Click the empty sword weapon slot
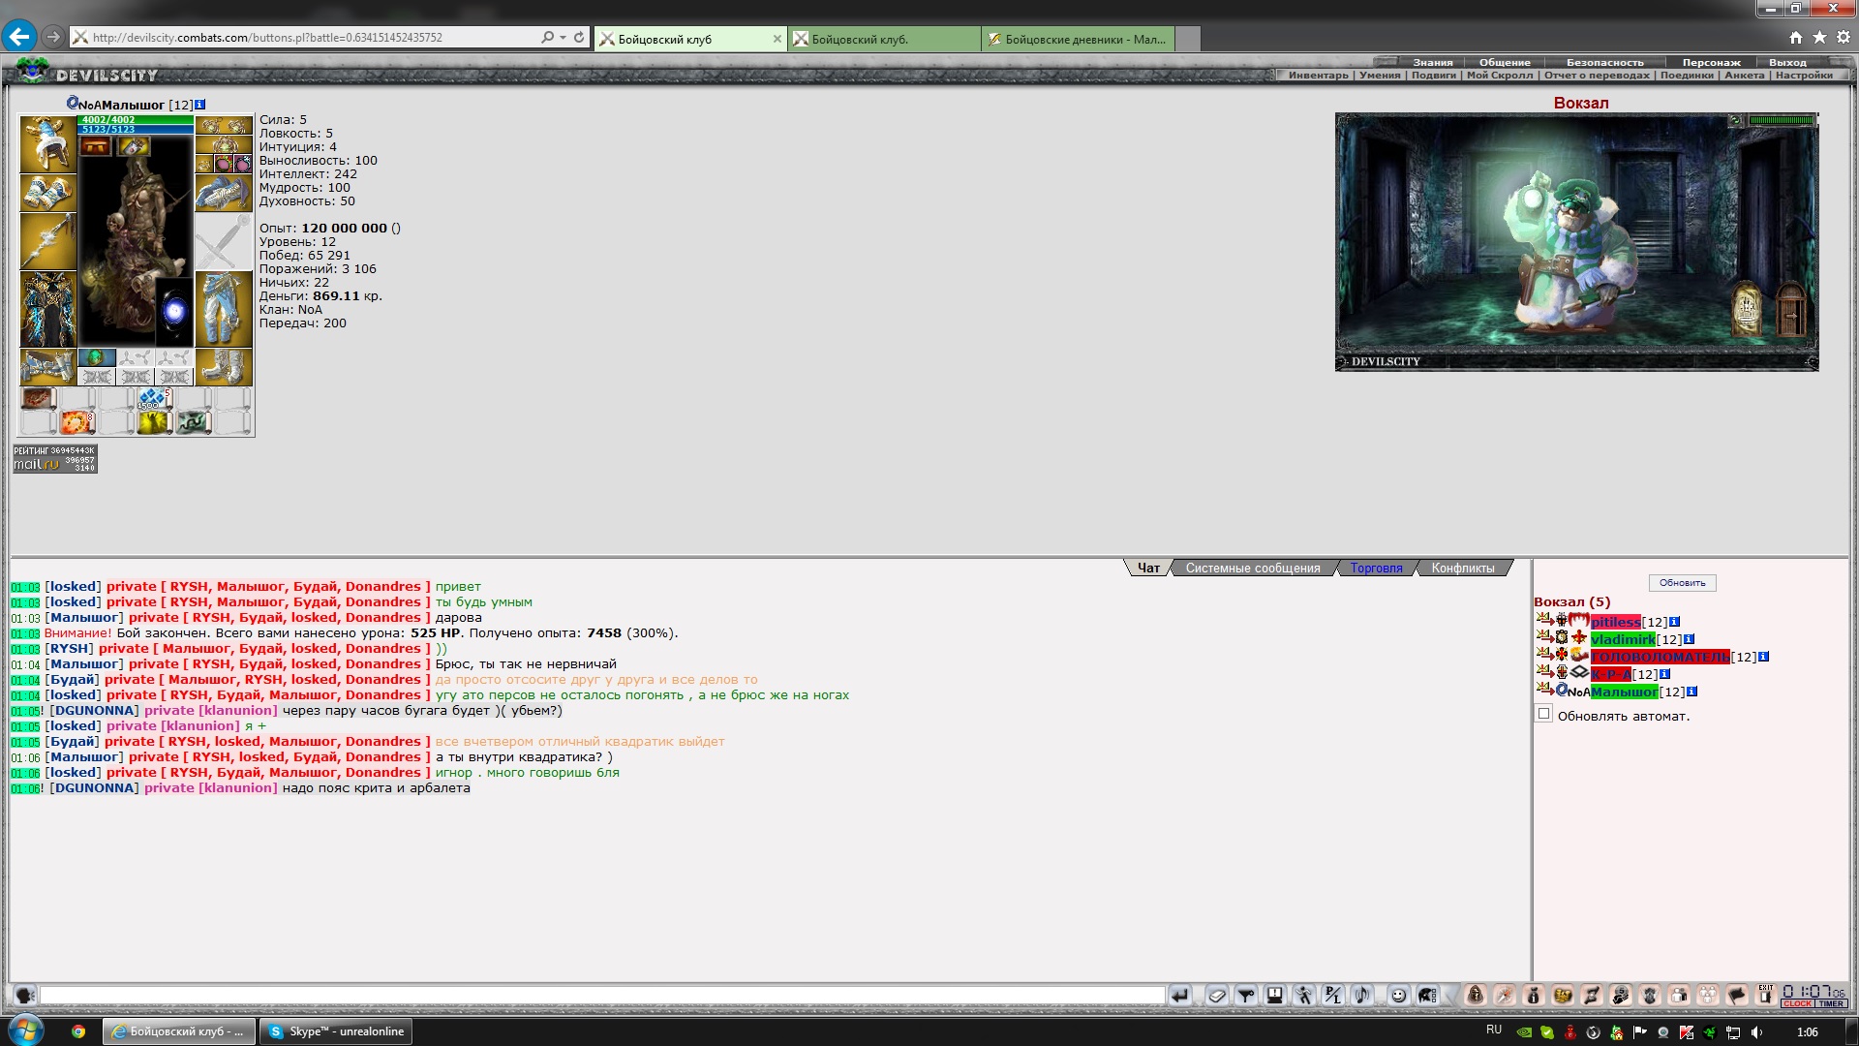 pos(224,241)
